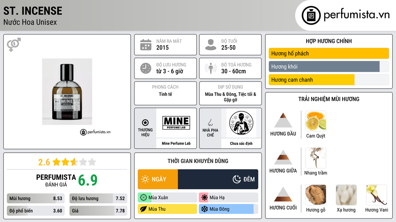Screen dimensions: 396x222
Task: Click the longevity value từ 3 - 6 giờ
Action: pos(170,71)
